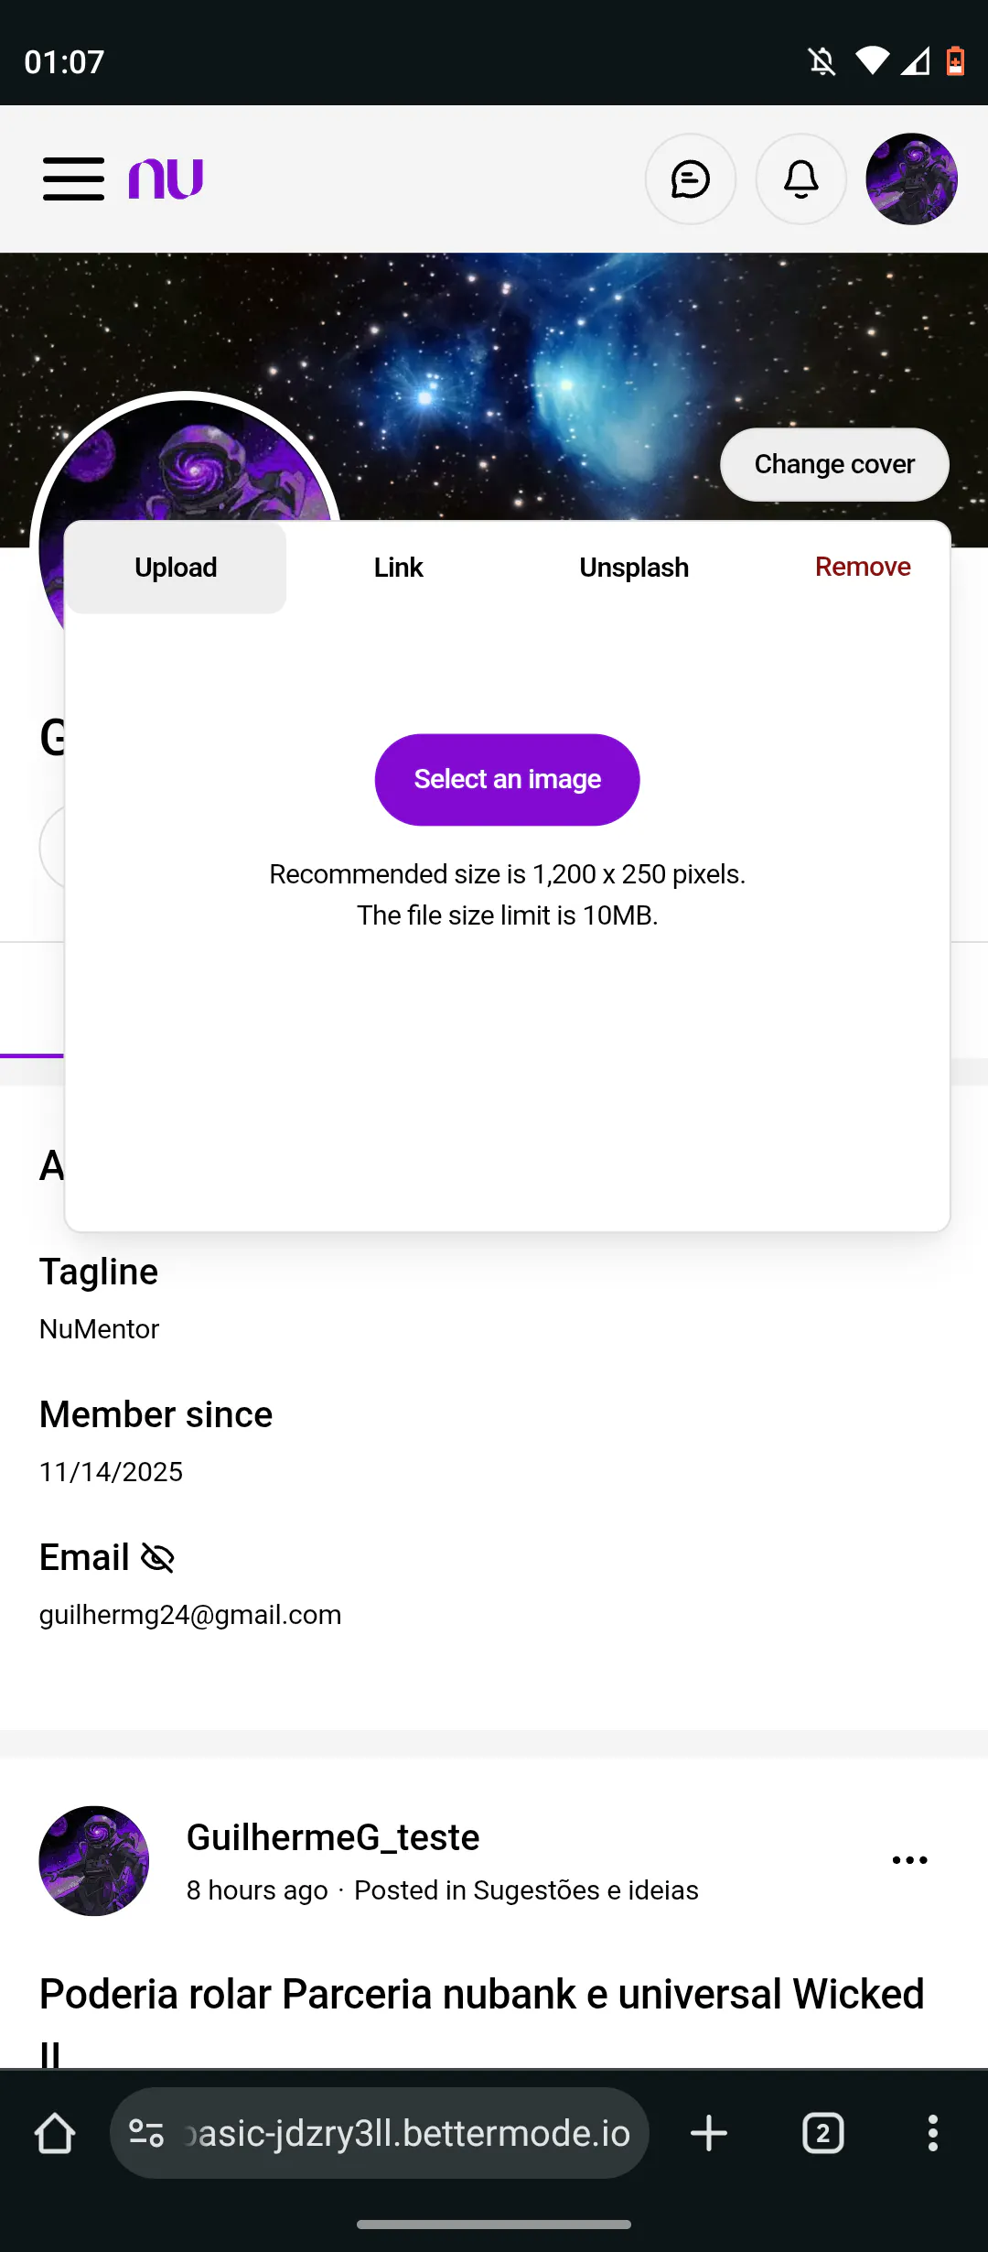Open the tab switcher showing 2 tabs
988x2252 pixels.
point(822,2133)
